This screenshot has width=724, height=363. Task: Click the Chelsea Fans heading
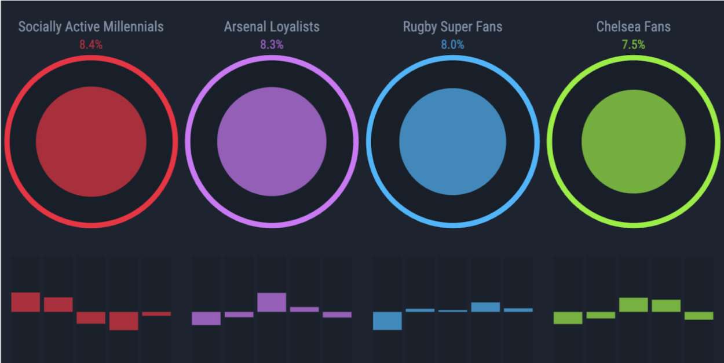click(633, 27)
